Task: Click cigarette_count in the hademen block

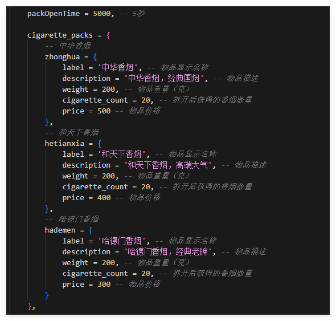Action: tap(95, 274)
